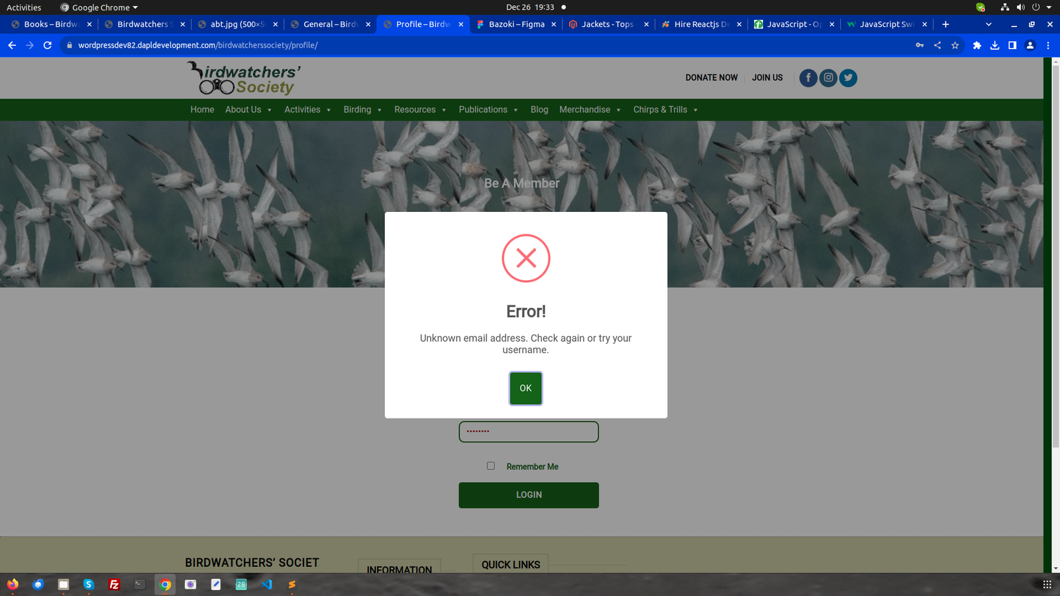Click the share page icon

937,46
